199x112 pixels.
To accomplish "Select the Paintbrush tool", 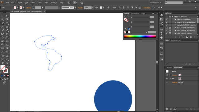I will [x=2, y=30].
